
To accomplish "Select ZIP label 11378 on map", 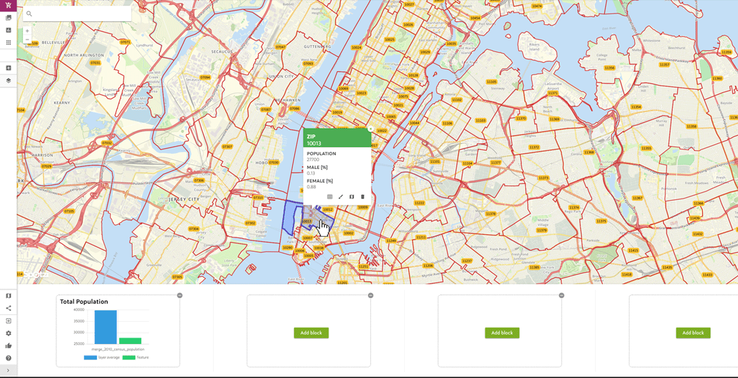I will [x=491, y=214].
